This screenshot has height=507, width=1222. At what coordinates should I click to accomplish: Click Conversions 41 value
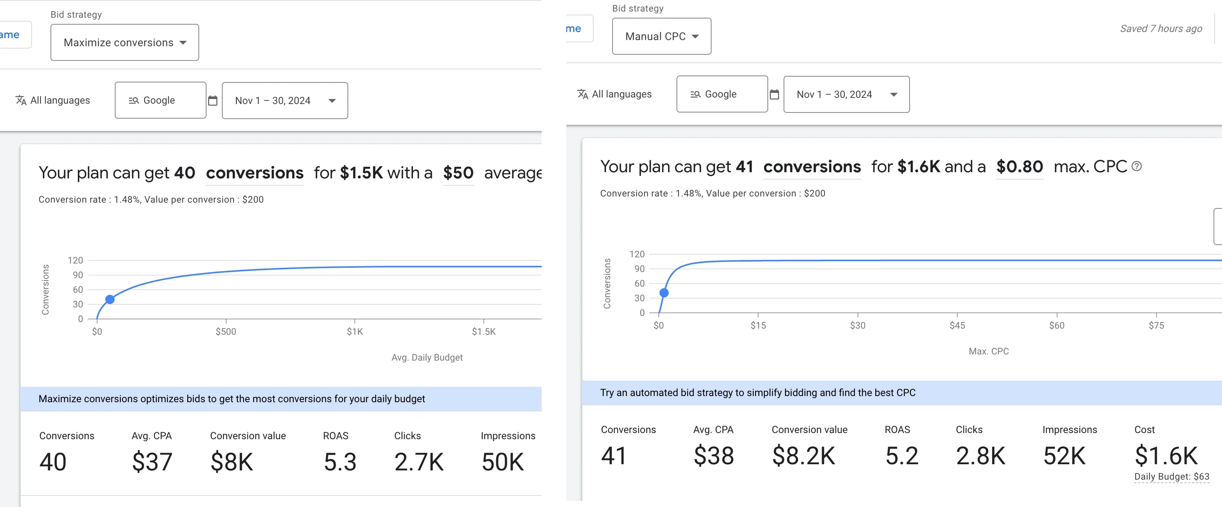(614, 456)
